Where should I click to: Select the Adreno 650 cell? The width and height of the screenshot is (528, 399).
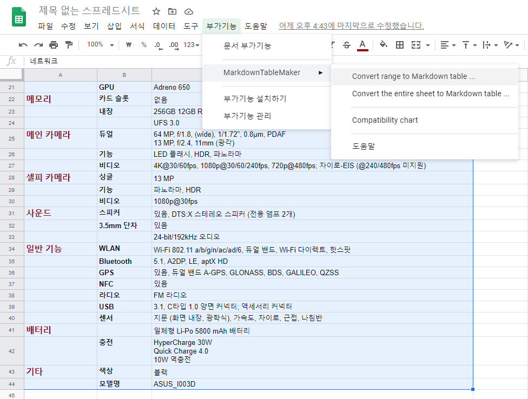(177, 87)
